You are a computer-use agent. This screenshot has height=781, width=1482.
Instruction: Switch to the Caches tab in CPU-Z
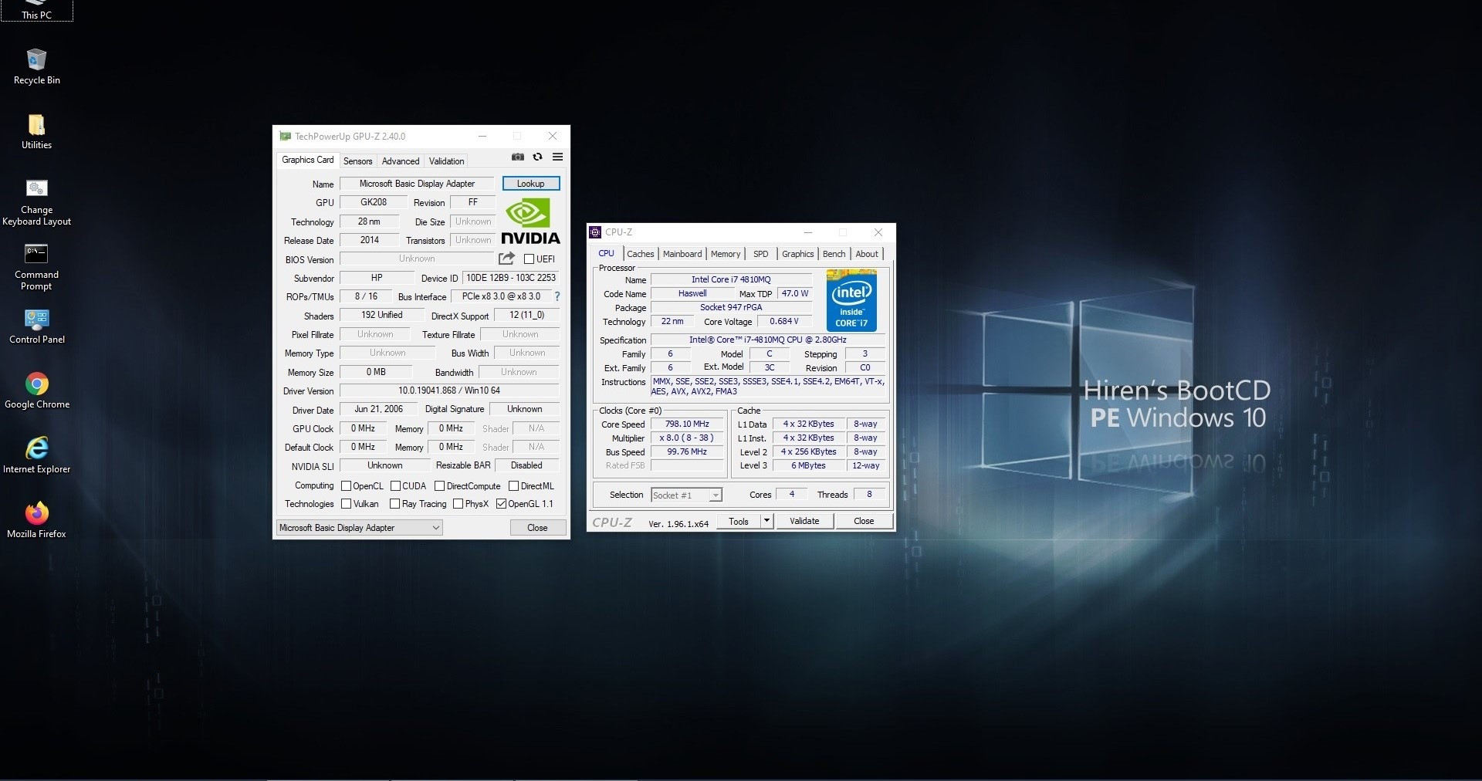[x=640, y=254]
